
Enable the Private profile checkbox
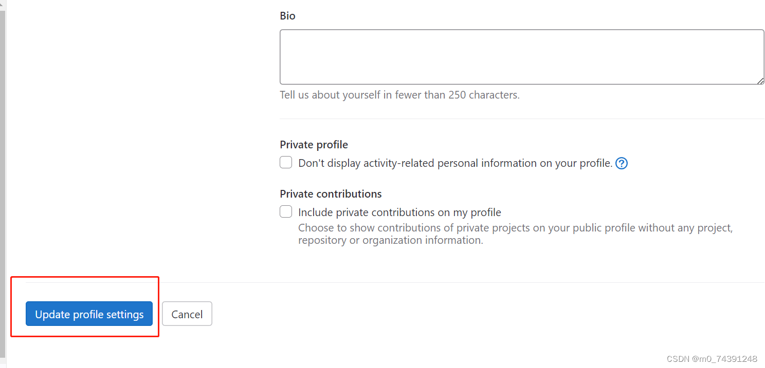click(286, 163)
